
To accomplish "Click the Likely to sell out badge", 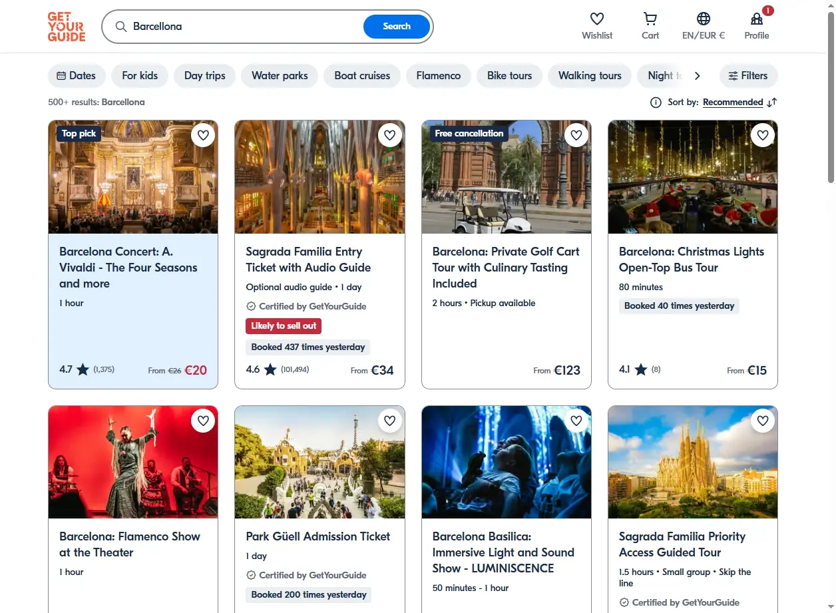I will (284, 326).
